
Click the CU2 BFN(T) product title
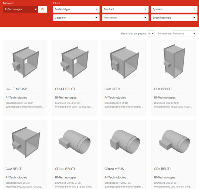pyautogui.click(x=163, y=89)
